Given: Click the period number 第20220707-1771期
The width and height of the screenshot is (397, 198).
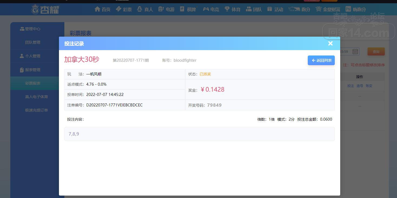Looking at the screenshot, I should pyautogui.click(x=131, y=60).
